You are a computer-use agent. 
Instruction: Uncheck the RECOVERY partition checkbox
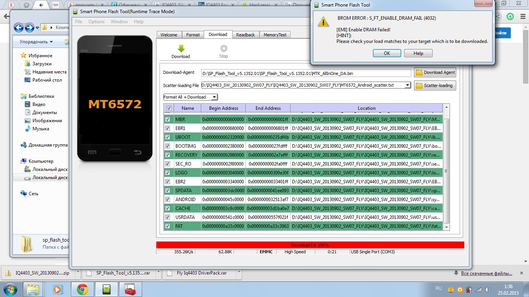click(168, 155)
